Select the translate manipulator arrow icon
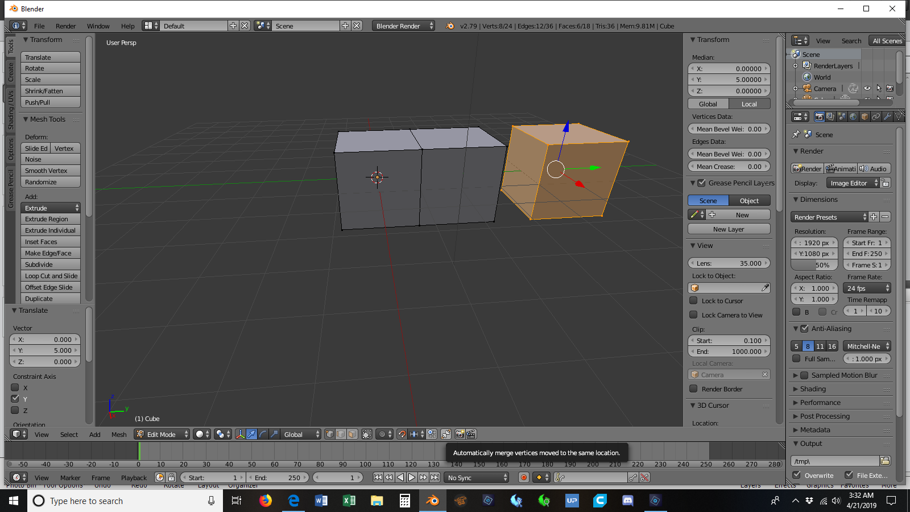 click(x=251, y=434)
